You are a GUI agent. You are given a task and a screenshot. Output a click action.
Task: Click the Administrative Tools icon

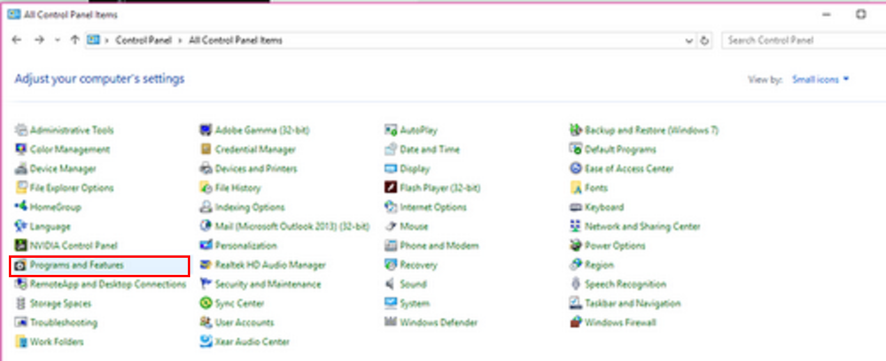(21, 130)
